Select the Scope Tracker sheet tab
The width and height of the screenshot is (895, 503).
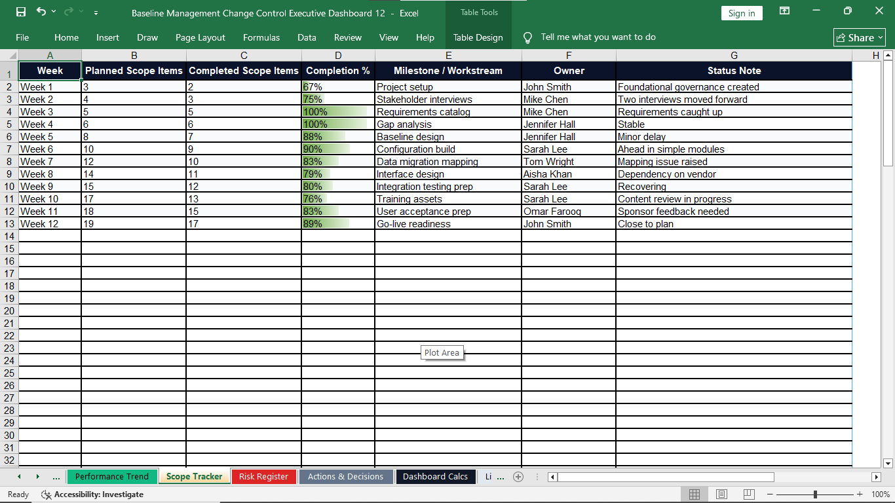click(x=195, y=477)
